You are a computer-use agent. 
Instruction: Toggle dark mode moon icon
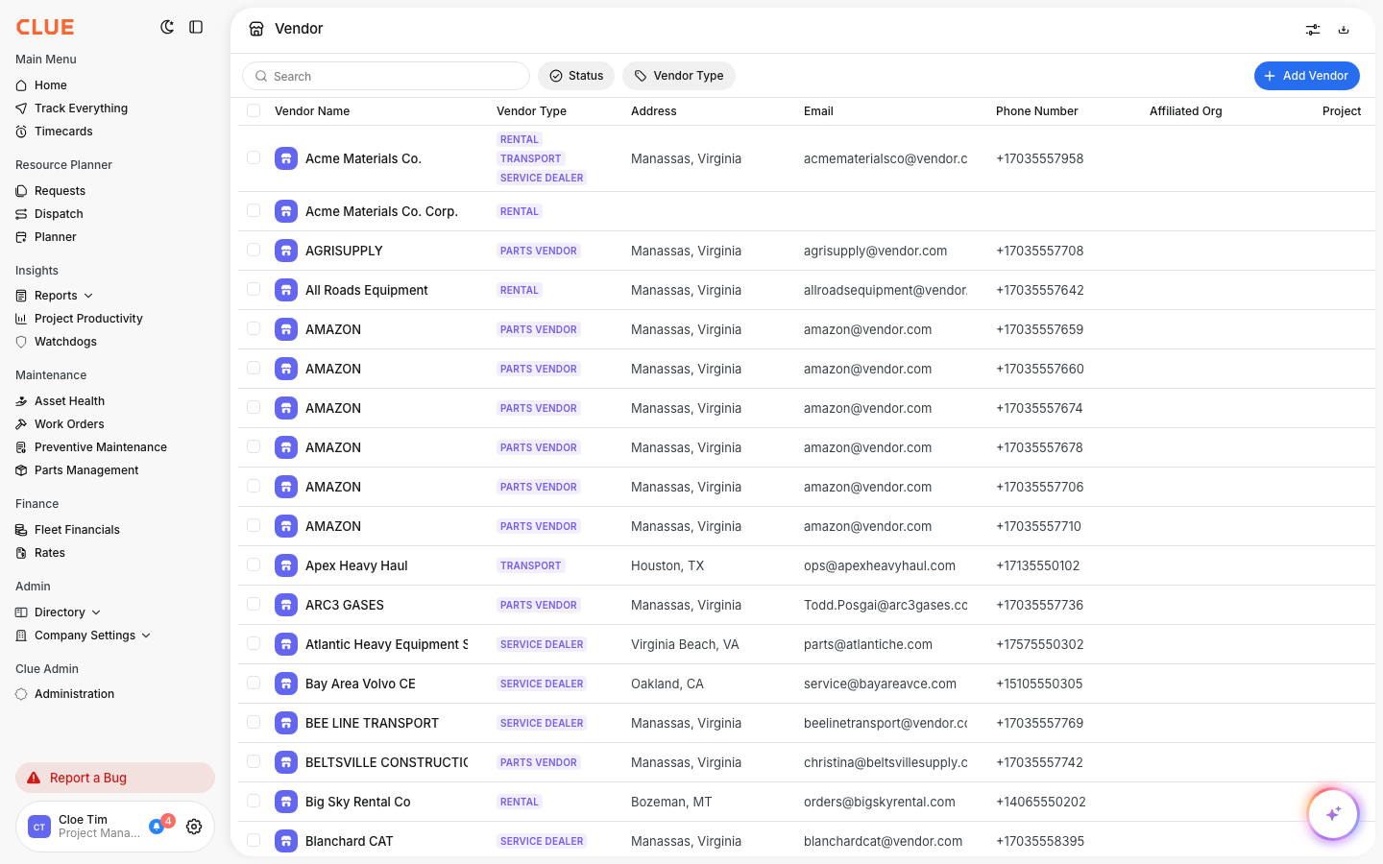pos(167,27)
